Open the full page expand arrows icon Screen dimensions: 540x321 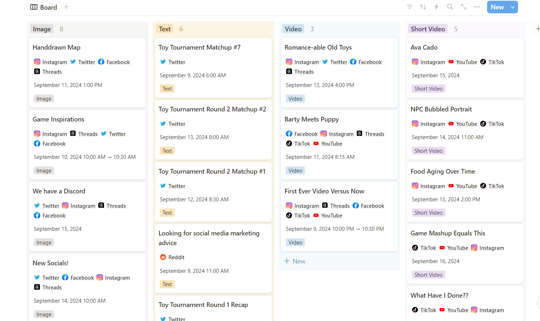[x=464, y=7]
